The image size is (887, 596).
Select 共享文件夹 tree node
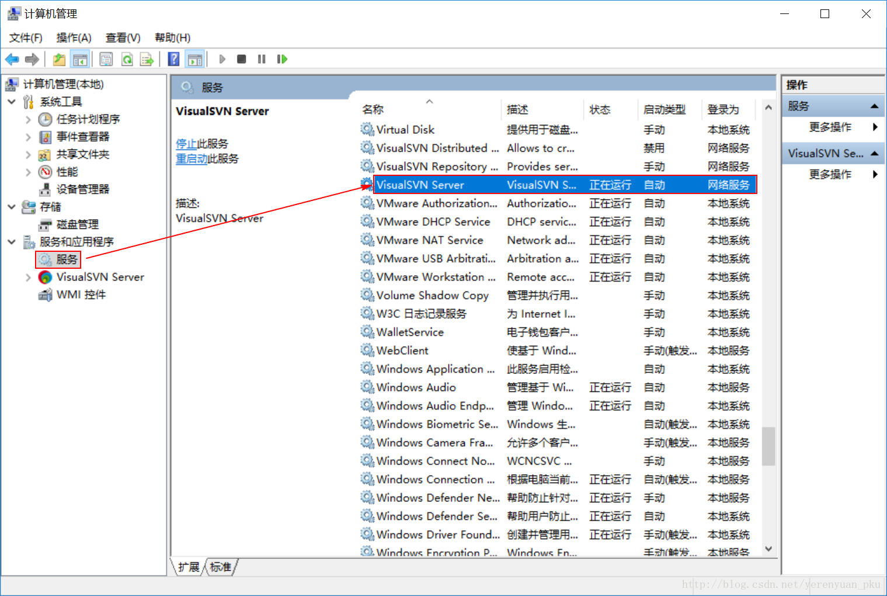click(x=83, y=154)
